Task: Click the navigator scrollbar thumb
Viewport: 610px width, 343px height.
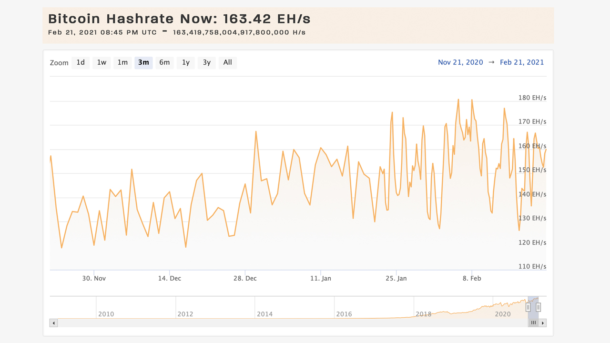Action: [534, 323]
